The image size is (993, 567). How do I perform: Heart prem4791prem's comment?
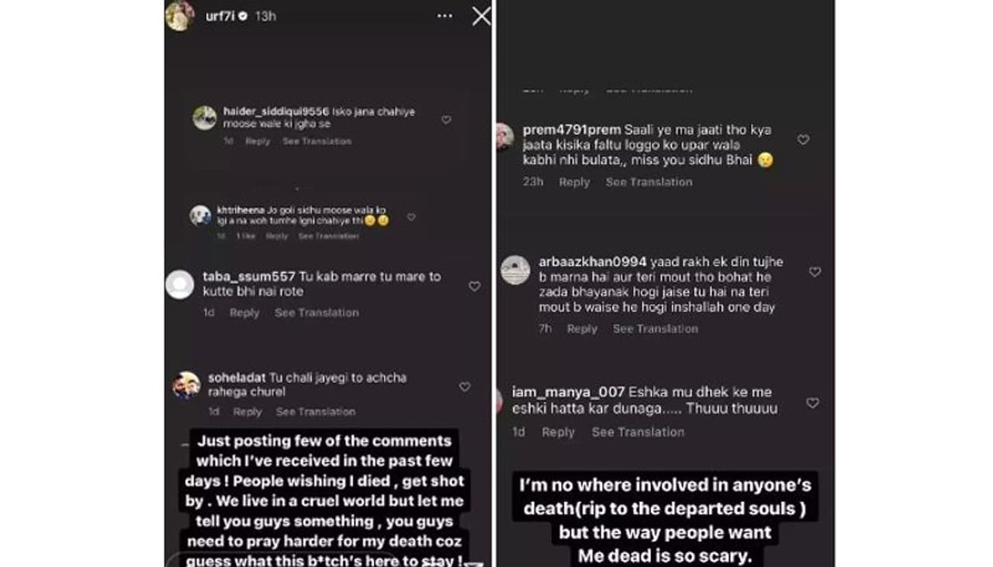click(804, 140)
